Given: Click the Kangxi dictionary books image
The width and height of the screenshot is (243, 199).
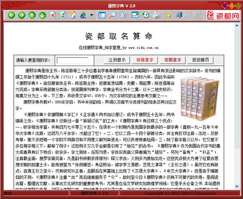Looking at the screenshot, I should point(200,98).
